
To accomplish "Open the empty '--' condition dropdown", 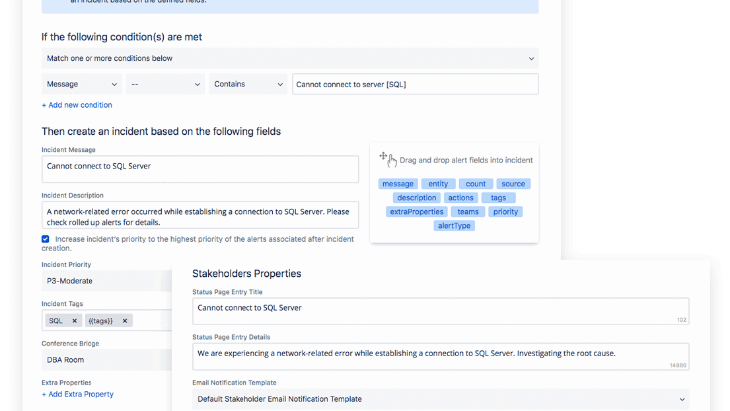I will [165, 85].
